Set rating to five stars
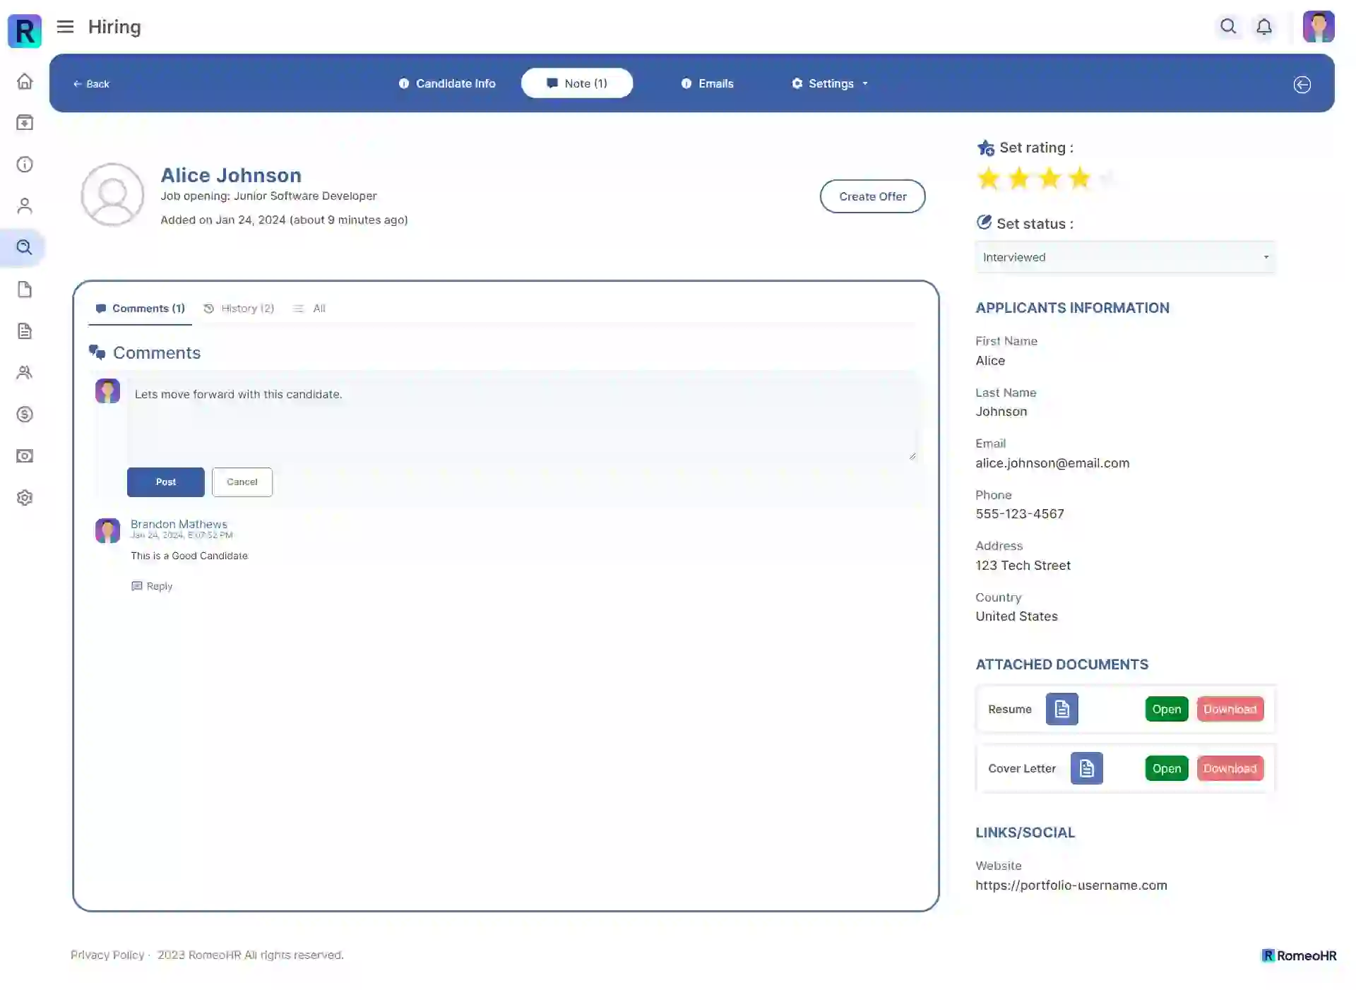Screen dimensions: 1356x990 1108,179
